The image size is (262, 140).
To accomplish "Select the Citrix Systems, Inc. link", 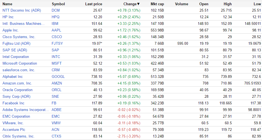I will pos(18,136).
